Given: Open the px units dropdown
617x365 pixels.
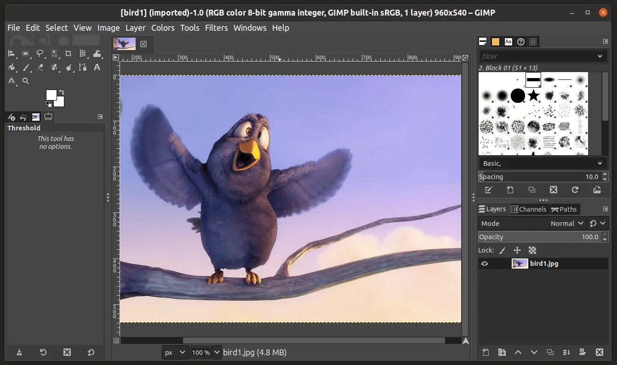Looking at the screenshot, I should pyautogui.click(x=176, y=353).
